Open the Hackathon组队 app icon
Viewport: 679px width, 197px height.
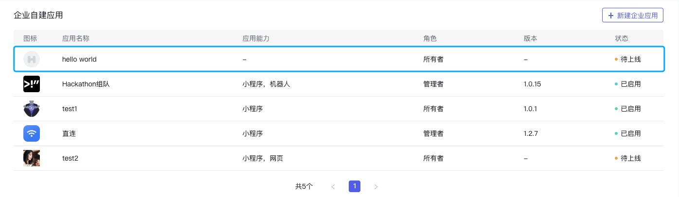(32, 84)
